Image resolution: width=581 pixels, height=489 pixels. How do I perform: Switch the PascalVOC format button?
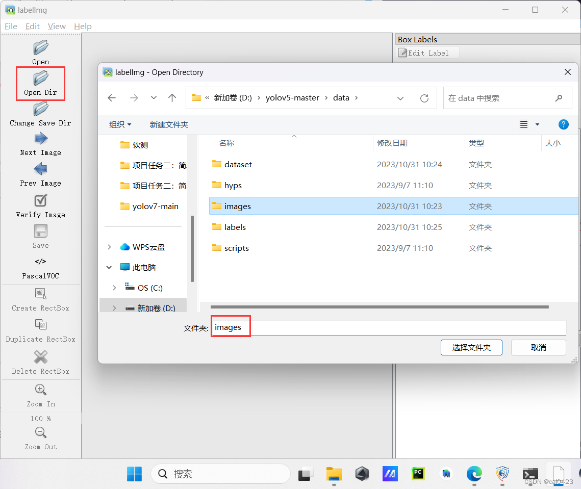[40, 268]
